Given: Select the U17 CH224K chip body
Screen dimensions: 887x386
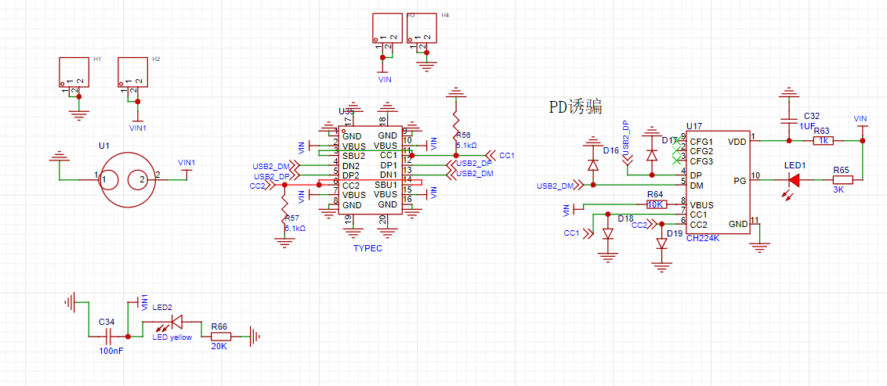Looking at the screenshot, I should [x=719, y=184].
